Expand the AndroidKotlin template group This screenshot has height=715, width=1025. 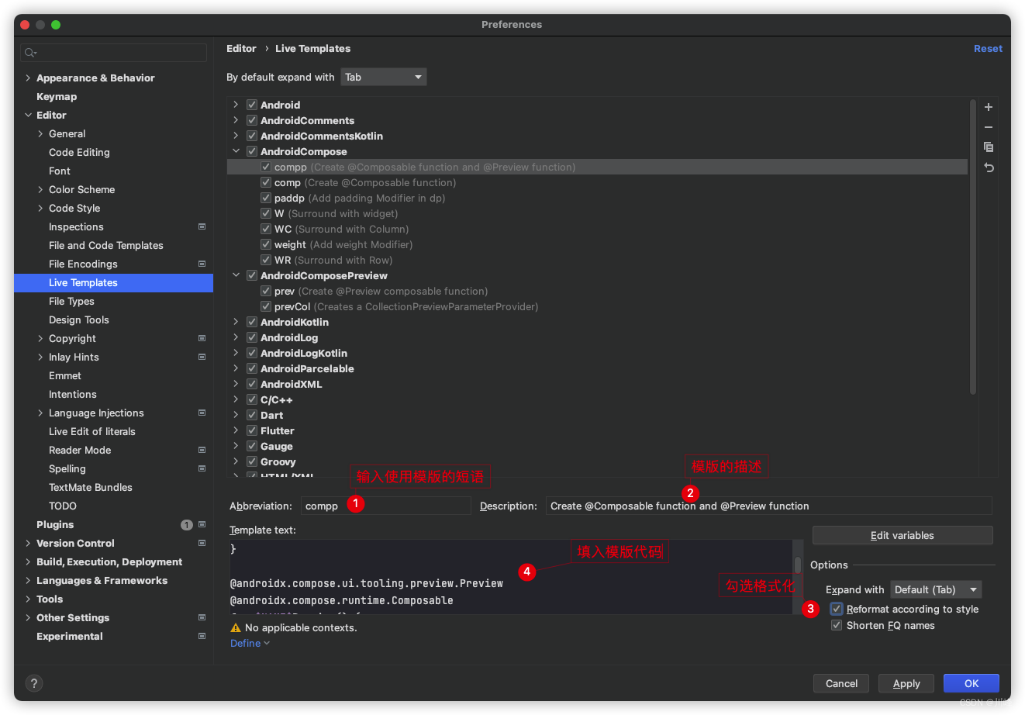236,322
